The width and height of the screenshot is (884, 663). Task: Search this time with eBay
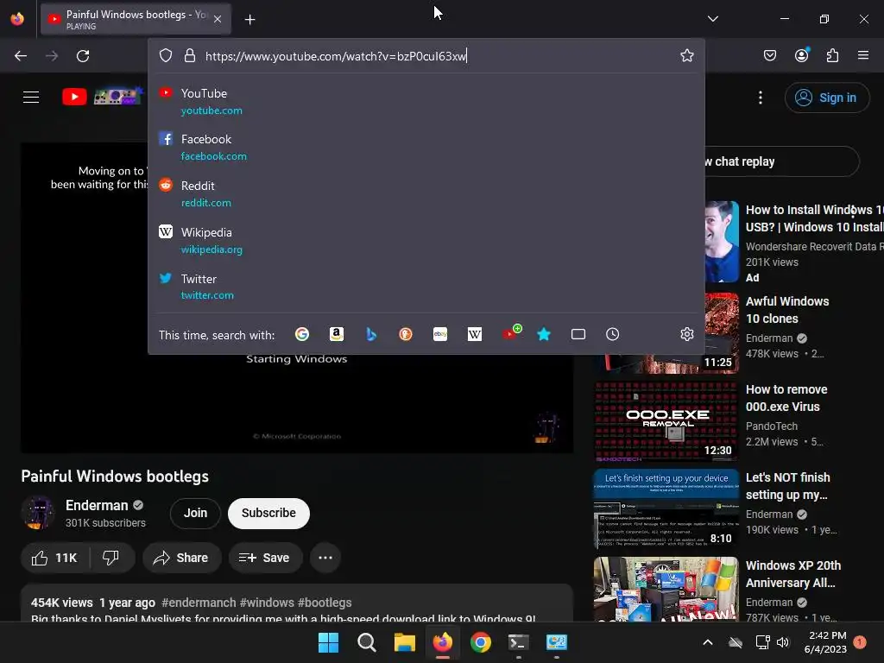pos(440,334)
